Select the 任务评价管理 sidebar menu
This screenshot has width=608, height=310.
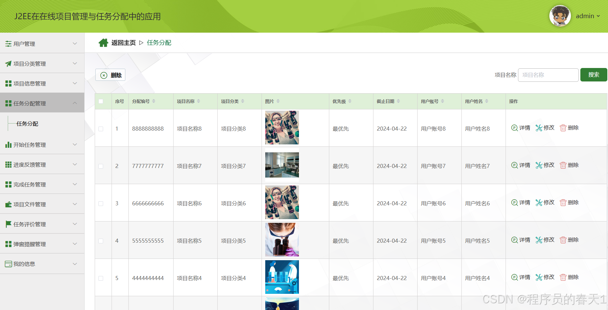(42, 224)
